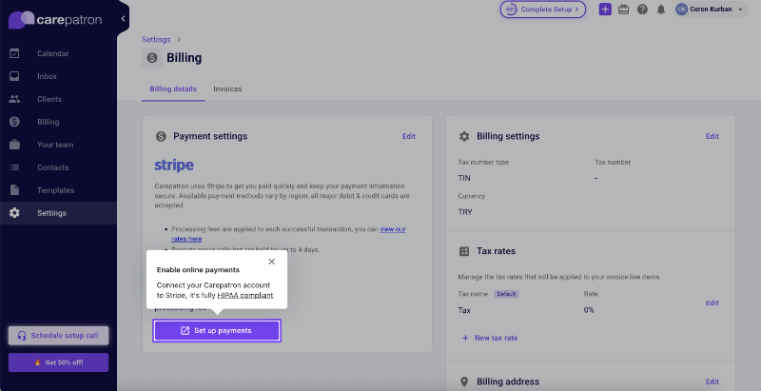Switch to the Billing details tab

pyautogui.click(x=173, y=89)
